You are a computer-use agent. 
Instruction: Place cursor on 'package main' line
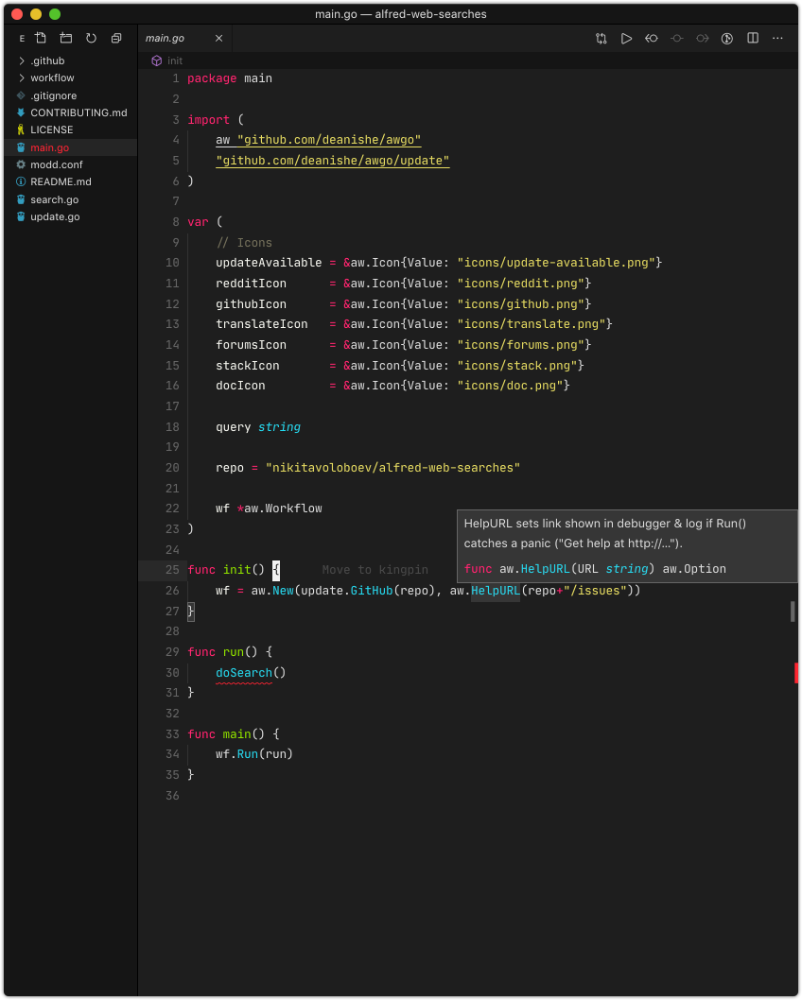tap(230, 78)
